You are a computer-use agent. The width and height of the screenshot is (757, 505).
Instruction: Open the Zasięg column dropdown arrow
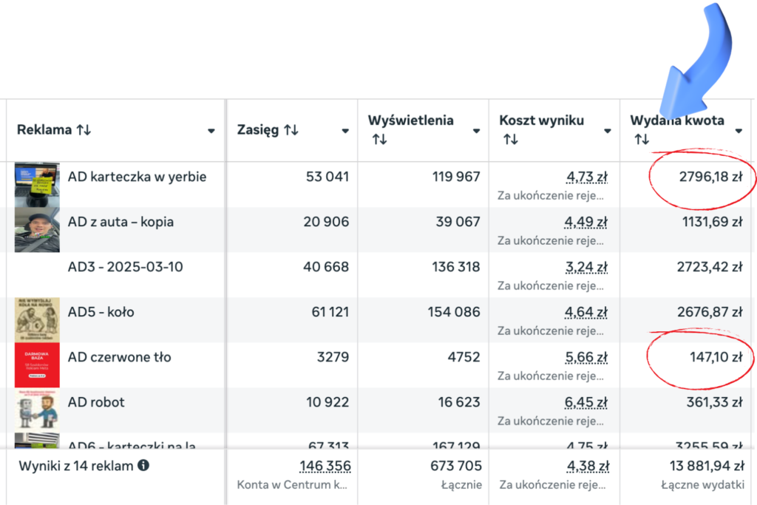pos(344,131)
